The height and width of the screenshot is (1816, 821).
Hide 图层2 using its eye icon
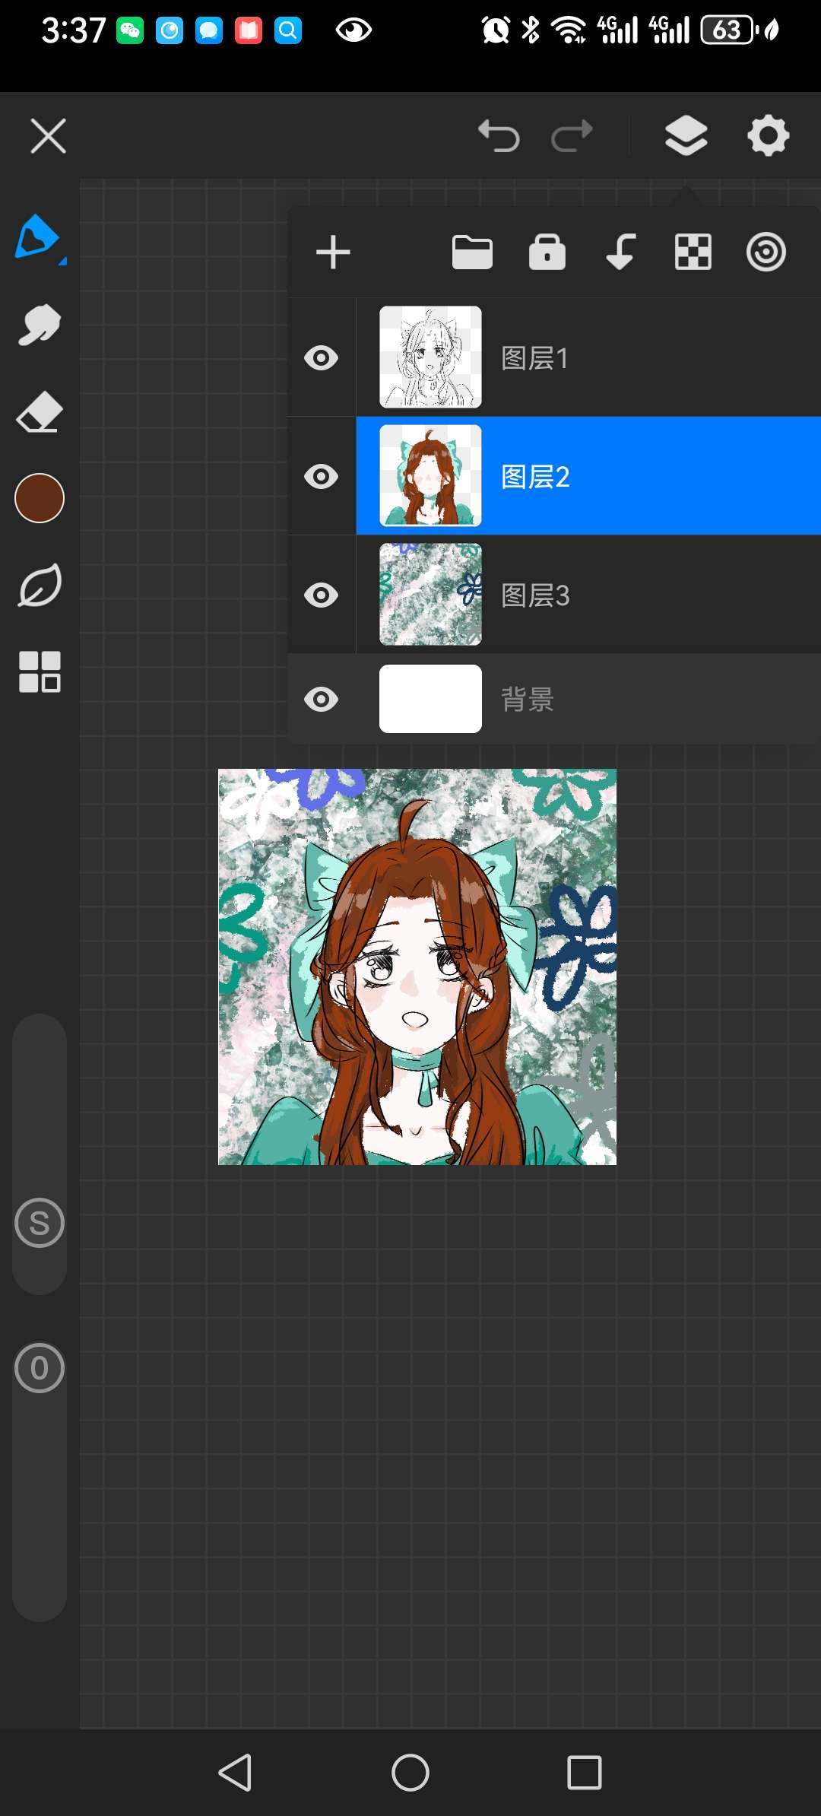coord(321,477)
